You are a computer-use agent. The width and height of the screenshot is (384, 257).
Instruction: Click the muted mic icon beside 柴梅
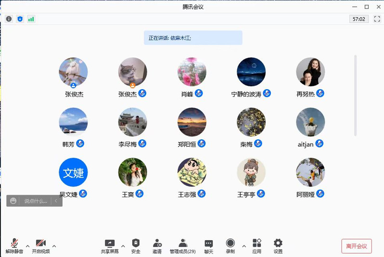(258, 143)
